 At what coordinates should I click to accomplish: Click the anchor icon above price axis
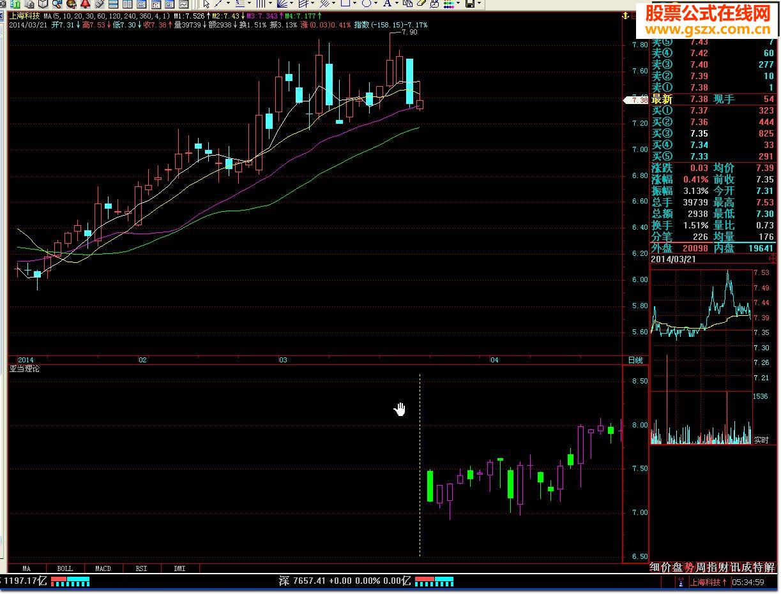[625, 15]
